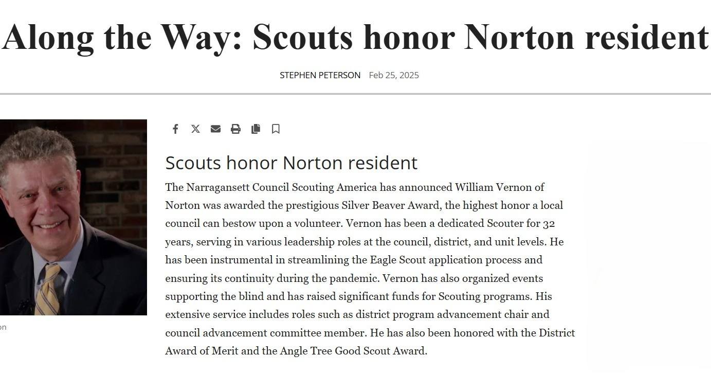This screenshot has height=373, width=711.
Task: Click the main headline 'Along the Way'
Action: (355, 37)
